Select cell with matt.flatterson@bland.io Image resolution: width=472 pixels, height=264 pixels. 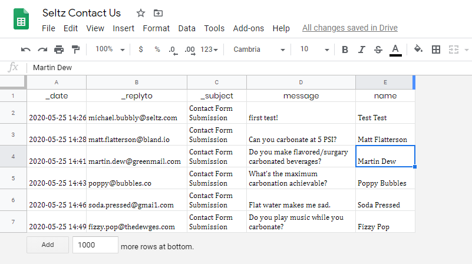137,134
